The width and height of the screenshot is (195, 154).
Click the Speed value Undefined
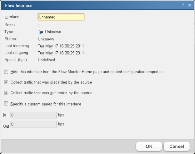pyautogui.click(x=46, y=60)
